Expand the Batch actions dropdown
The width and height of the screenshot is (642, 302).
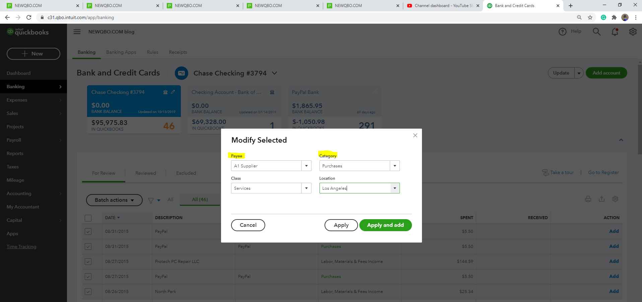tap(114, 200)
